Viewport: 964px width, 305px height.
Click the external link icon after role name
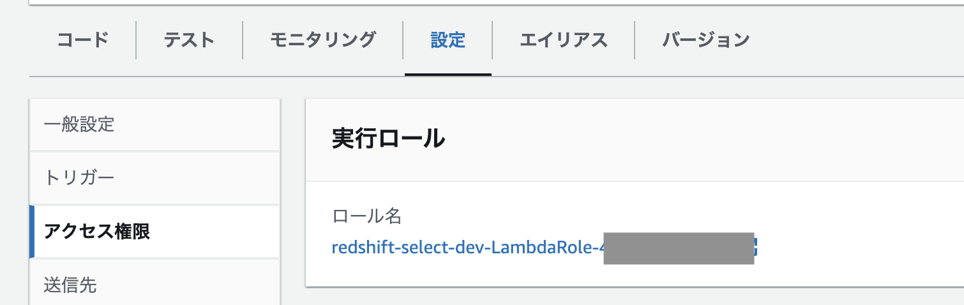click(756, 247)
